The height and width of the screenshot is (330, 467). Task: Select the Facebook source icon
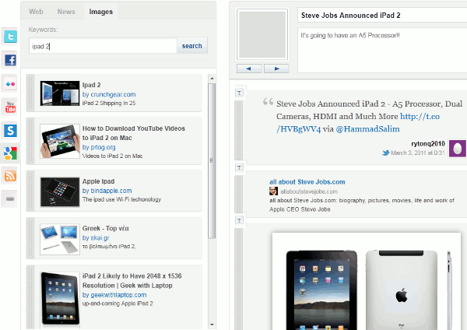11,60
